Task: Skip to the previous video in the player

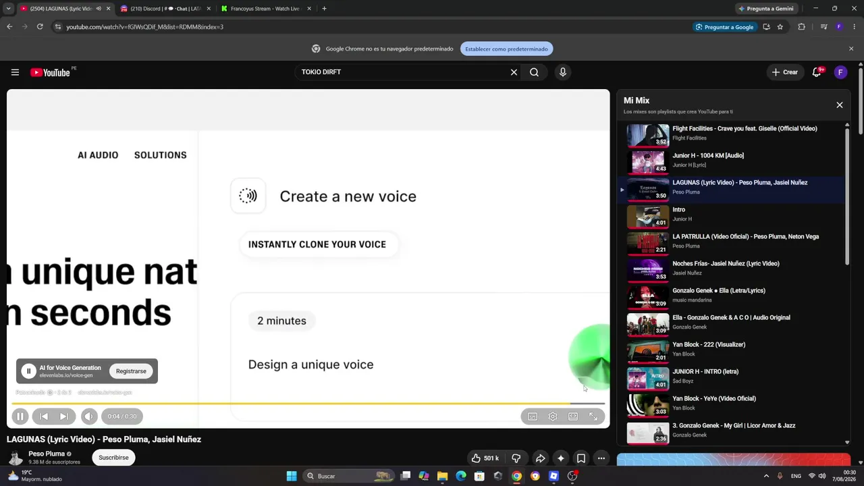Action: coord(44,416)
